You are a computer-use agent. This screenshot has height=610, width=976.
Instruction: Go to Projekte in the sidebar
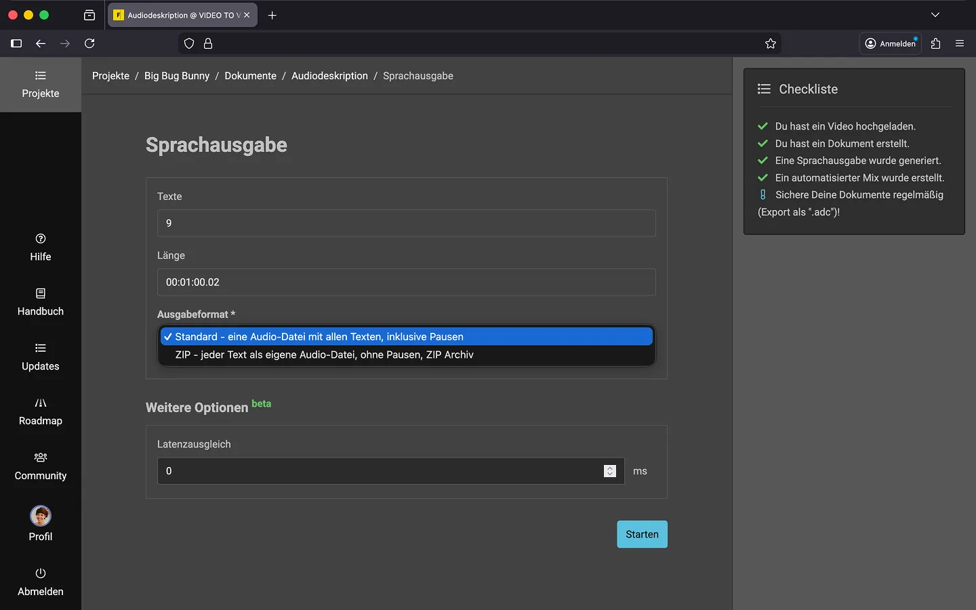coord(41,84)
